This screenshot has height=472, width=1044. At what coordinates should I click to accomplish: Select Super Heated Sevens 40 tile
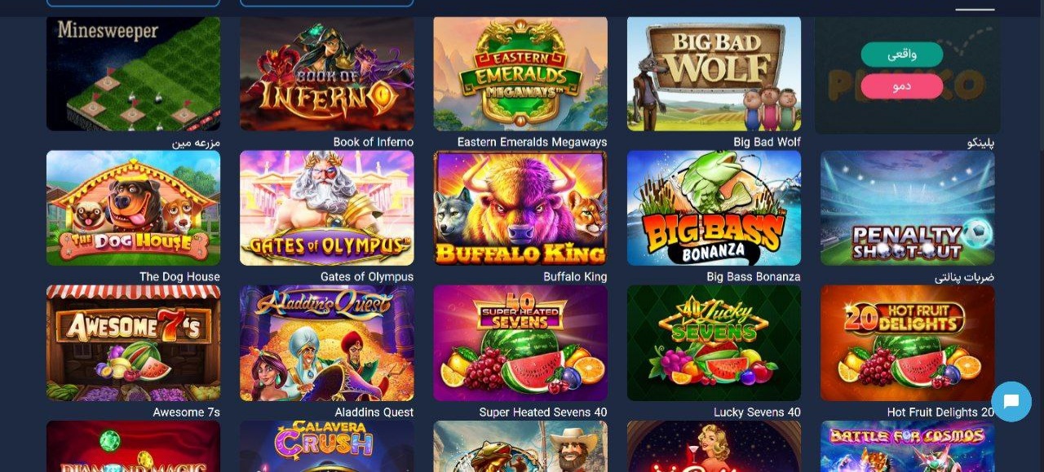[x=520, y=342]
